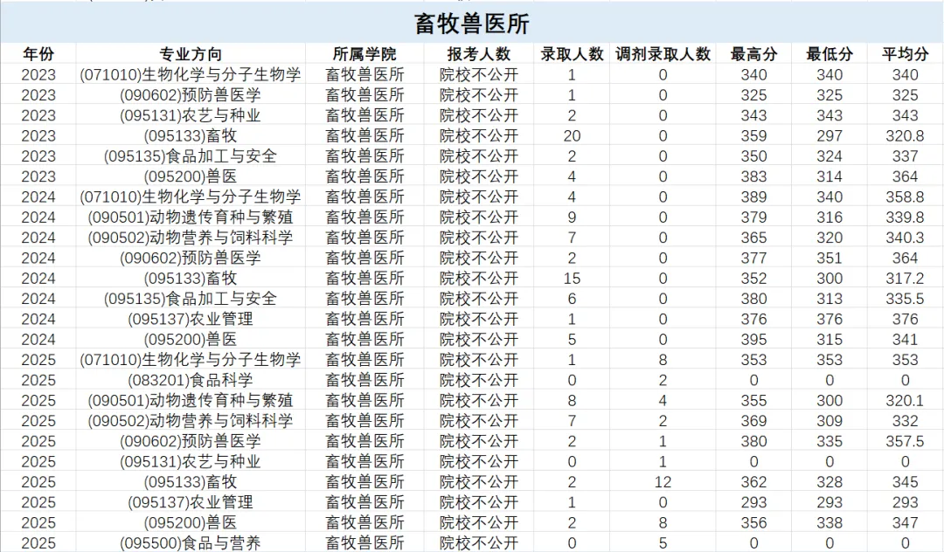The width and height of the screenshot is (944, 552).
Task: Select lowest score 351 cell
Action: click(829, 258)
